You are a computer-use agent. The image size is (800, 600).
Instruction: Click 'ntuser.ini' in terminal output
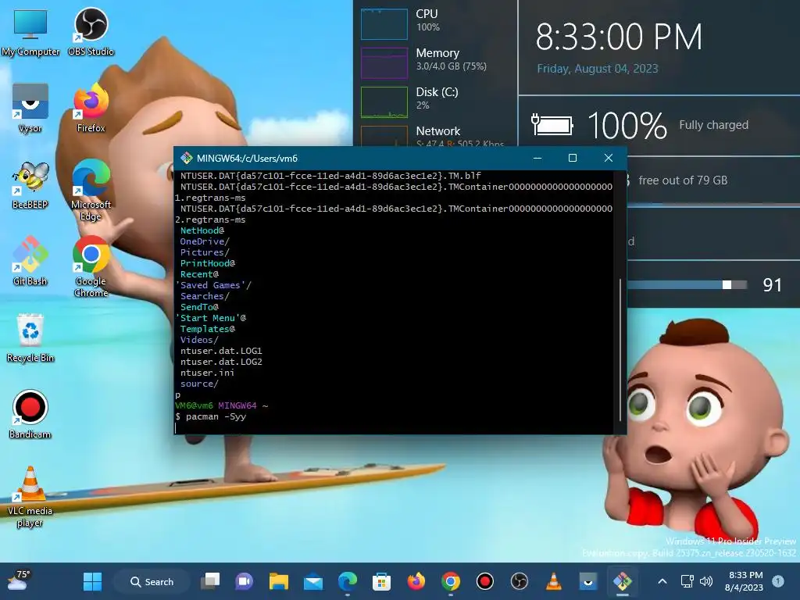(x=208, y=373)
